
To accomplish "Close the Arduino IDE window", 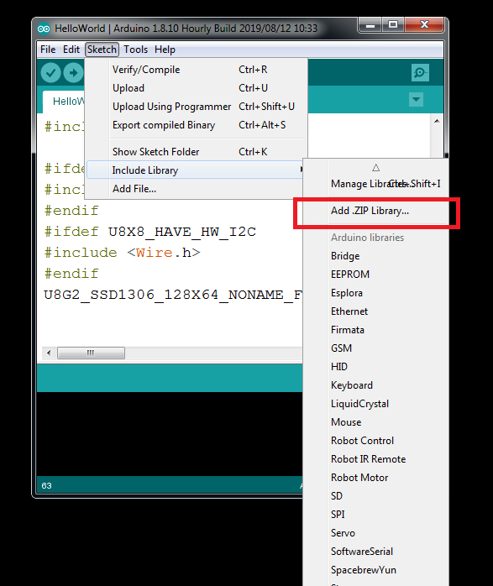I will pyautogui.click(x=424, y=25).
